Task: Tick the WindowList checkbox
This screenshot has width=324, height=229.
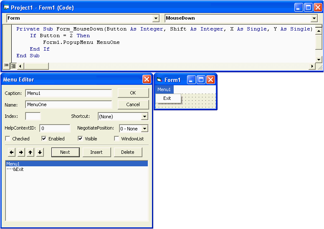Action: tap(117, 139)
